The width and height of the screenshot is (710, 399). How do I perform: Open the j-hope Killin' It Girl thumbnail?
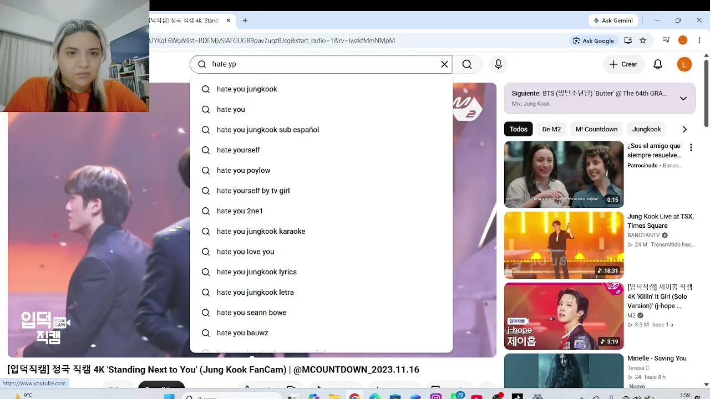coord(564,316)
